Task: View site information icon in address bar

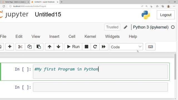Action: [10, 6]
